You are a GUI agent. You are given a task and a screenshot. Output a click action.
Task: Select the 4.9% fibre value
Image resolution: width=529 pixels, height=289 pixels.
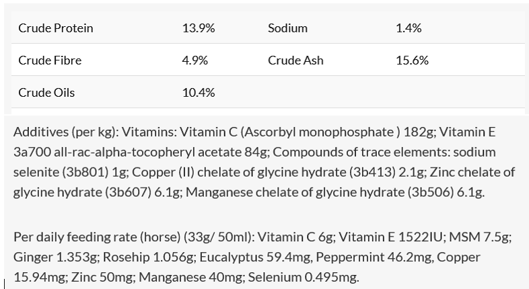click(x=195, y=60)
